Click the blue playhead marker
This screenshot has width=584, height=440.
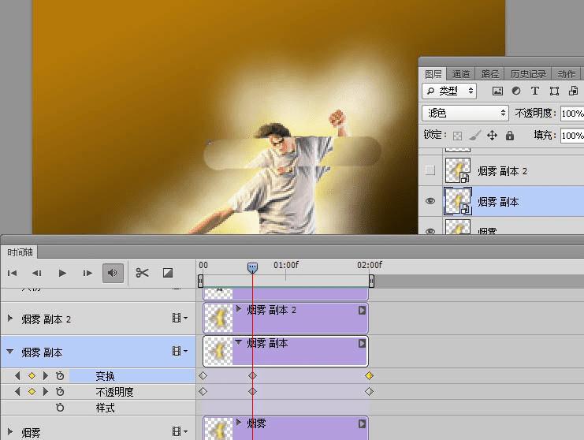252,267
